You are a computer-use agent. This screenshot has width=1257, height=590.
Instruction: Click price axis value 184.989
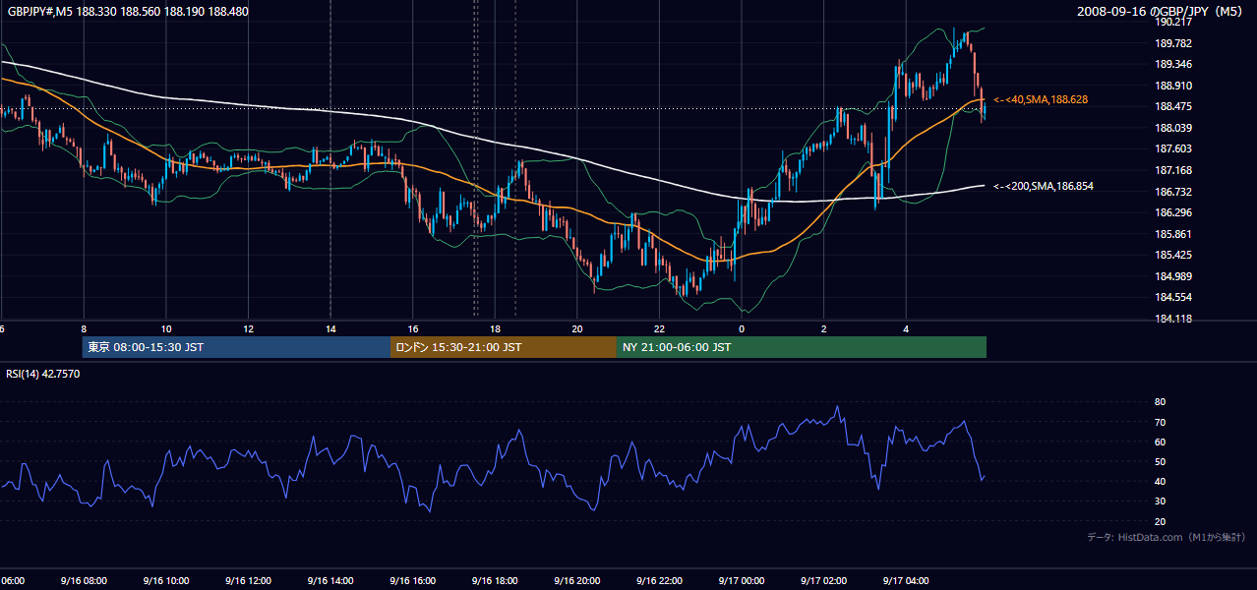tap(1172, 276)
